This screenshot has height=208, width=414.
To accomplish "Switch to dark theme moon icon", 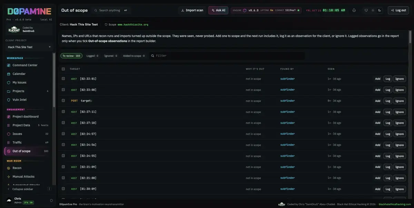I will [379, 10].
